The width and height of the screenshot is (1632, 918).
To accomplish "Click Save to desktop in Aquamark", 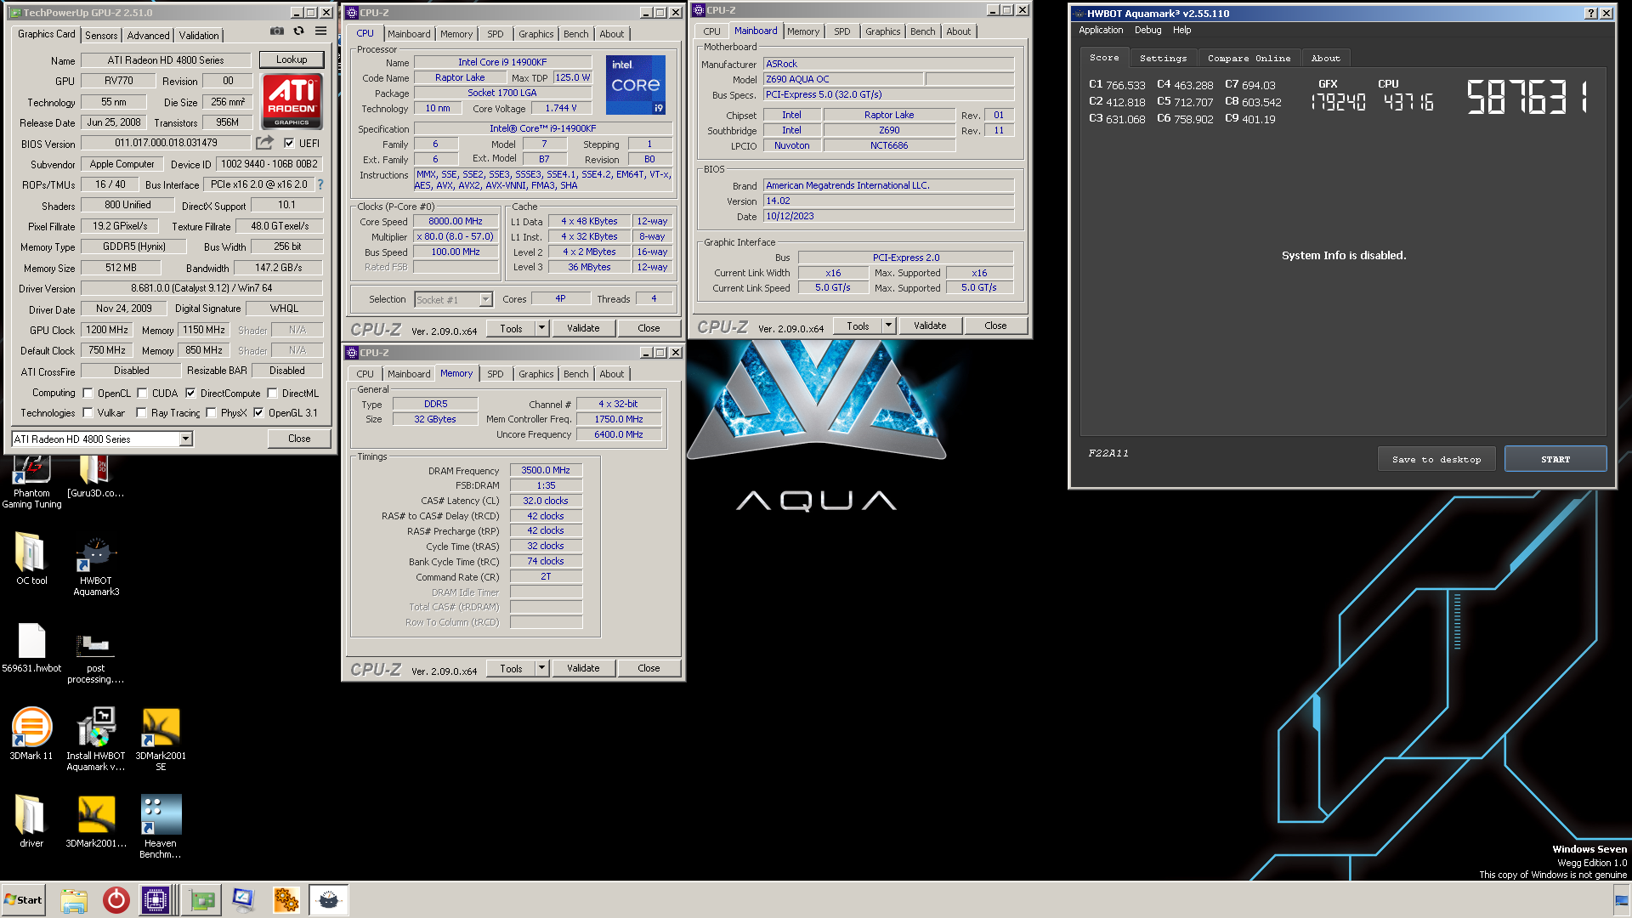I will pyautogui.click(x=1436, y=459).
